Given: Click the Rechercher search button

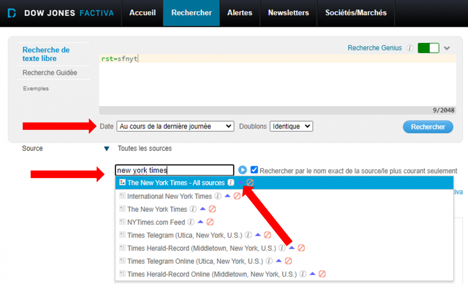Looking at the screenshot, I should coord(428,127).
